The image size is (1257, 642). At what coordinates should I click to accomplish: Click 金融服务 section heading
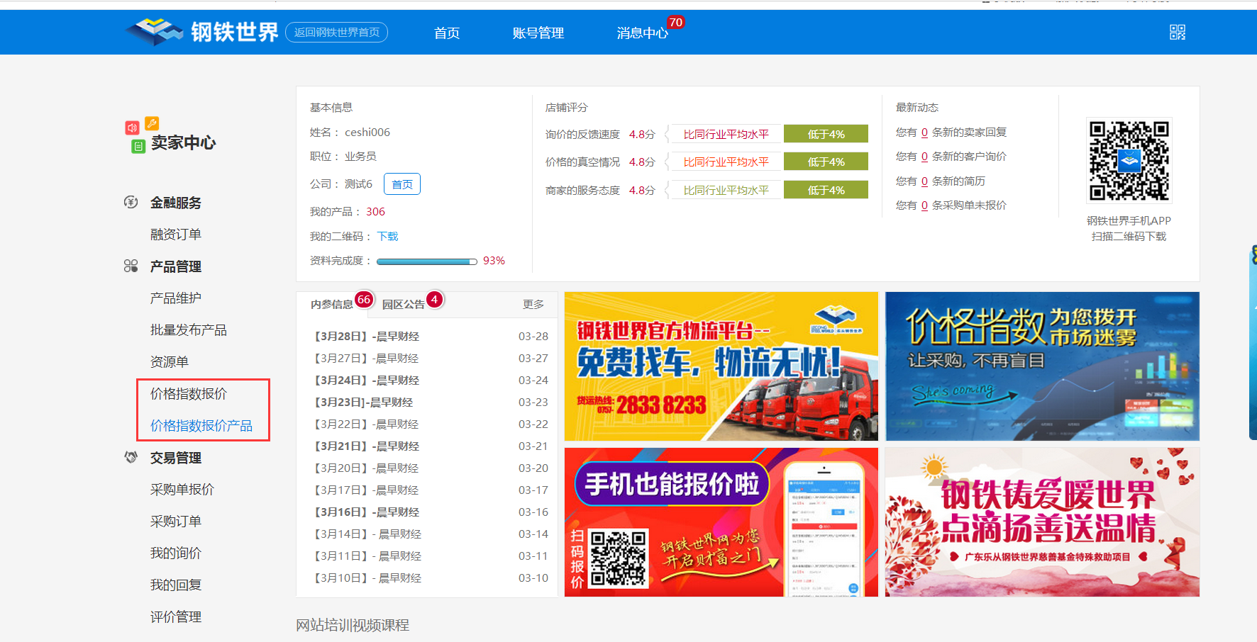click(x=176, y=203)
